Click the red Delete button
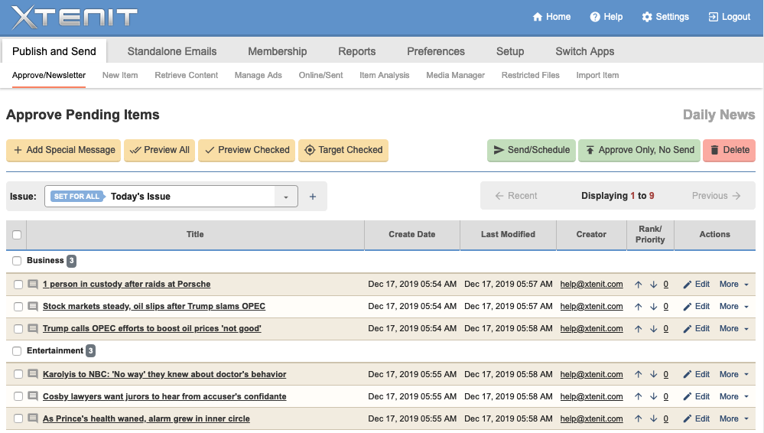 click(729, 150)
